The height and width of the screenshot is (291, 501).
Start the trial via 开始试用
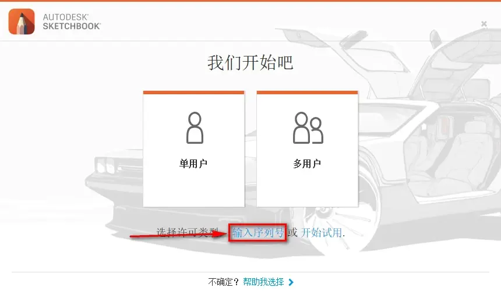pyautogui.click(x=322, y=233)
